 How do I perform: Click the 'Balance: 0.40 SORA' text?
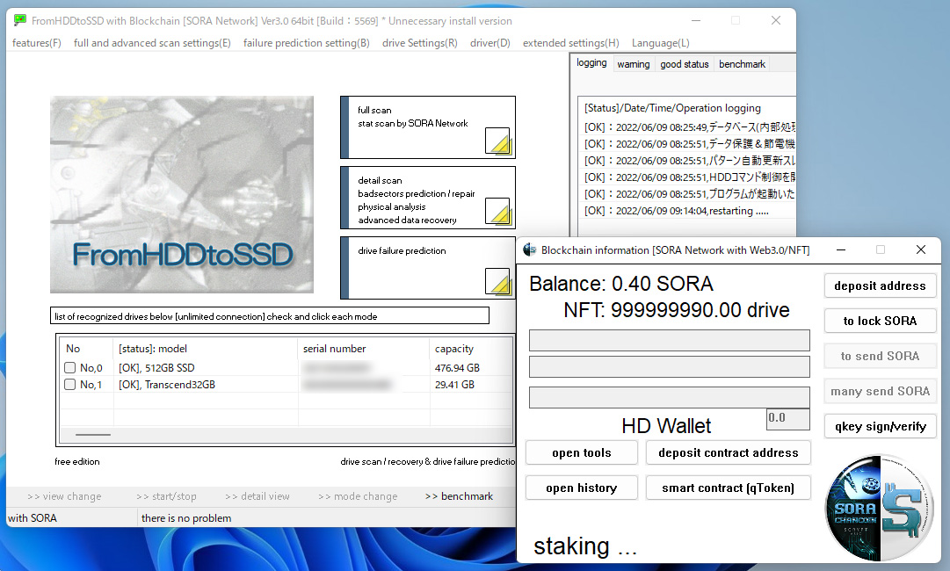click(x=621, y=284)
